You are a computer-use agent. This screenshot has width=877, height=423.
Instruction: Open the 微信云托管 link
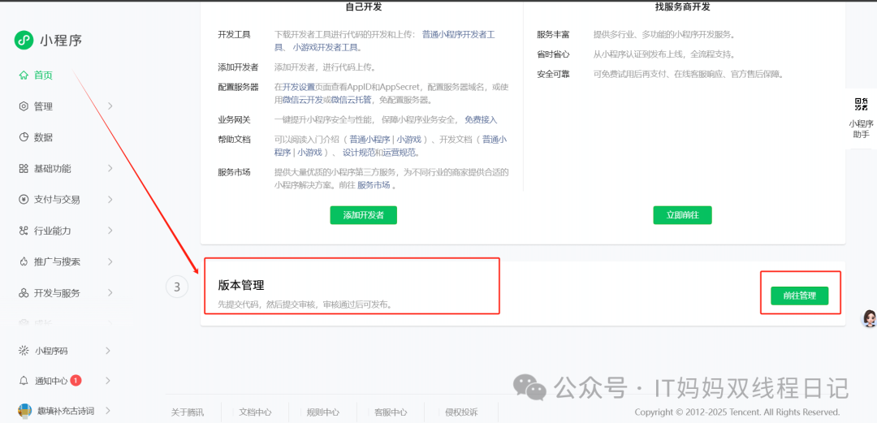point(352,100)
